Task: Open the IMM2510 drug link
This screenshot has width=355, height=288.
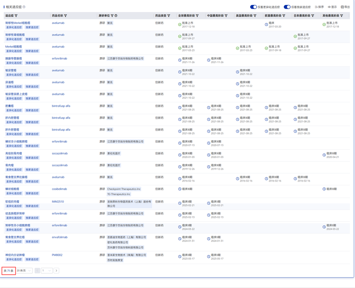Action: [57, 202]
